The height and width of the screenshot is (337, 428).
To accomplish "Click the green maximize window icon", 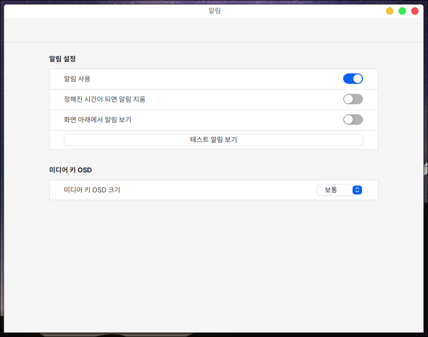I will click(x=402, y=11).
